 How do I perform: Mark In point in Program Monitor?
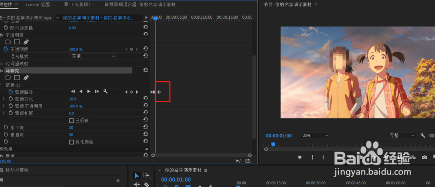[312, 157]
